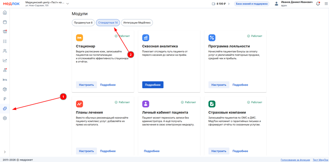Open База знаний и поддержка
This screenshot has width=329, height=162.
click(x=252, y=4)
